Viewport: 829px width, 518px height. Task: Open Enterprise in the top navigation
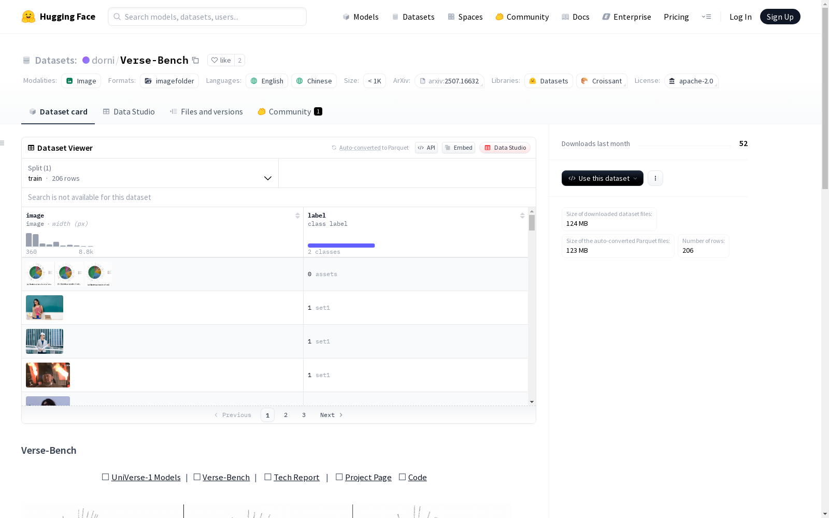626,17
